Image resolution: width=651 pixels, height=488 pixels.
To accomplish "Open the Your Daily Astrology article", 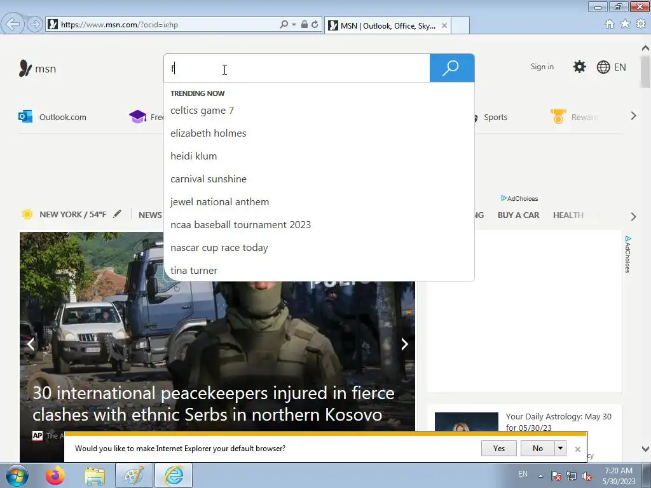I will pyautogui.click(x=558, y=422).
